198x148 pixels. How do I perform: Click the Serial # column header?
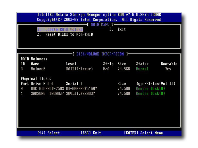(74, 84)
